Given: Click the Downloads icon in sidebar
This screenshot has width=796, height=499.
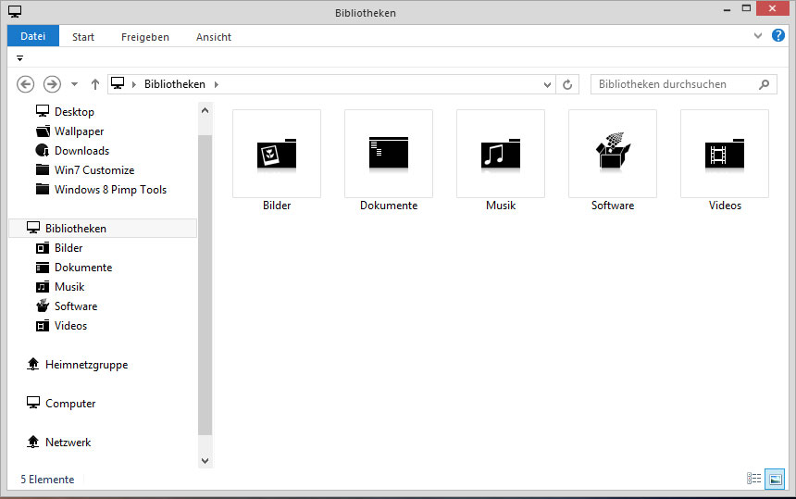Looking at the screenshot, I should pos(43,150).
